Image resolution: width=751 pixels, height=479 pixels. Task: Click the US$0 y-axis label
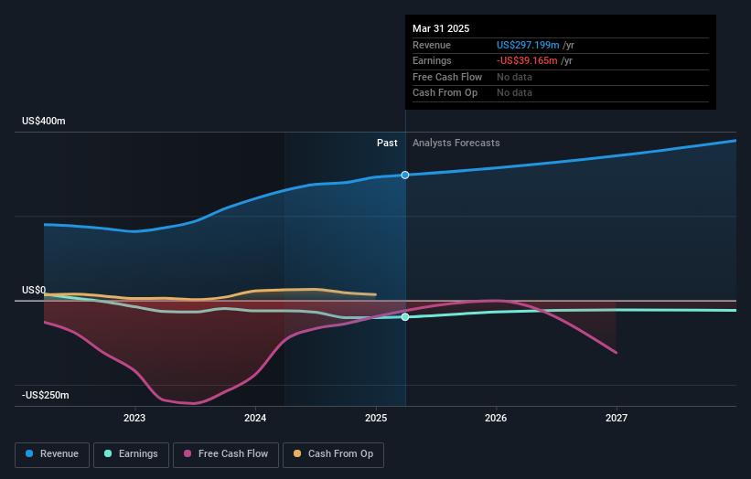[x=34, y=290]
